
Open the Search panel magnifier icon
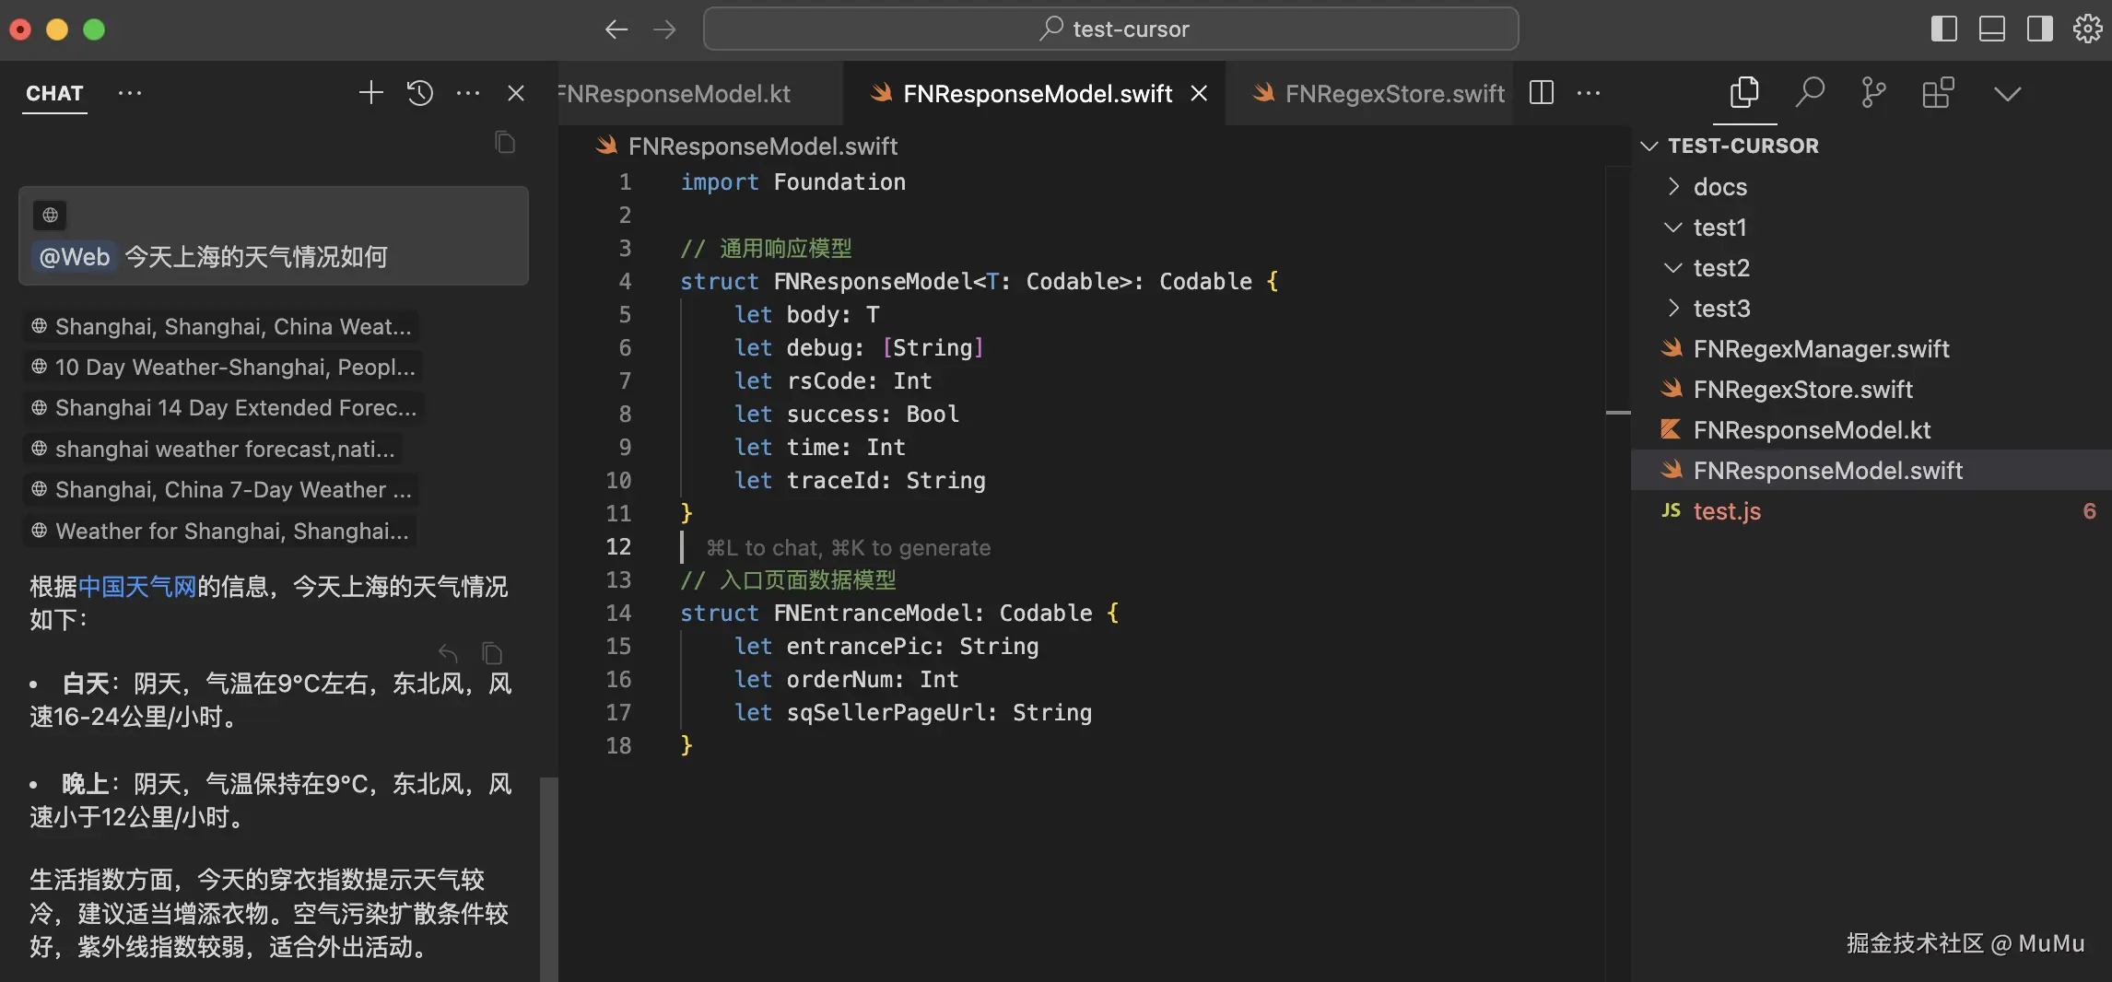click(1810, 93)
